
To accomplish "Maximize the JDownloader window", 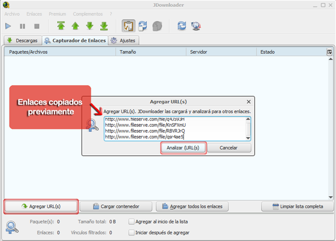I will pos(323,5).
